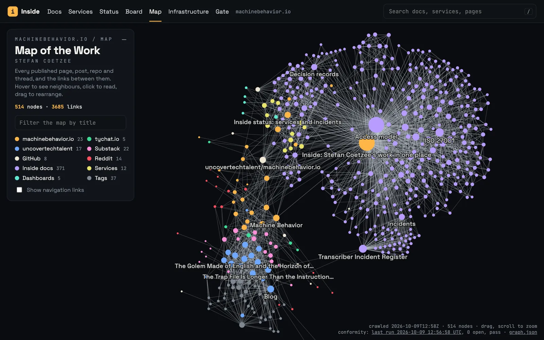Toggle tychat.io green legend swatch

pyautogui.click(x=89, y=139)
